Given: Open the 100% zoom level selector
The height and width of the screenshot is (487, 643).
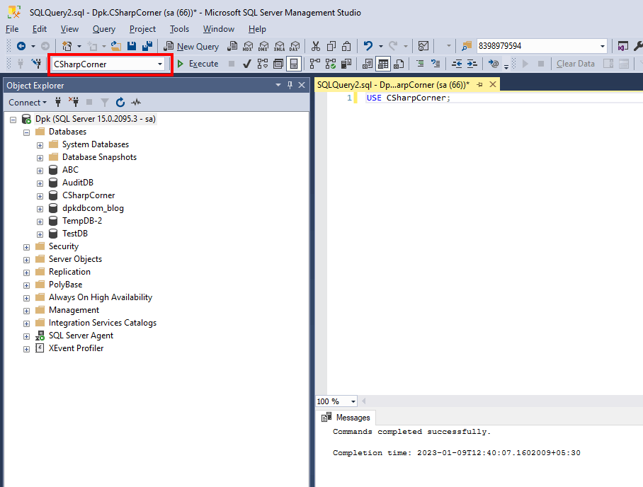Looking at the screenshot, I should click(335, 401).
